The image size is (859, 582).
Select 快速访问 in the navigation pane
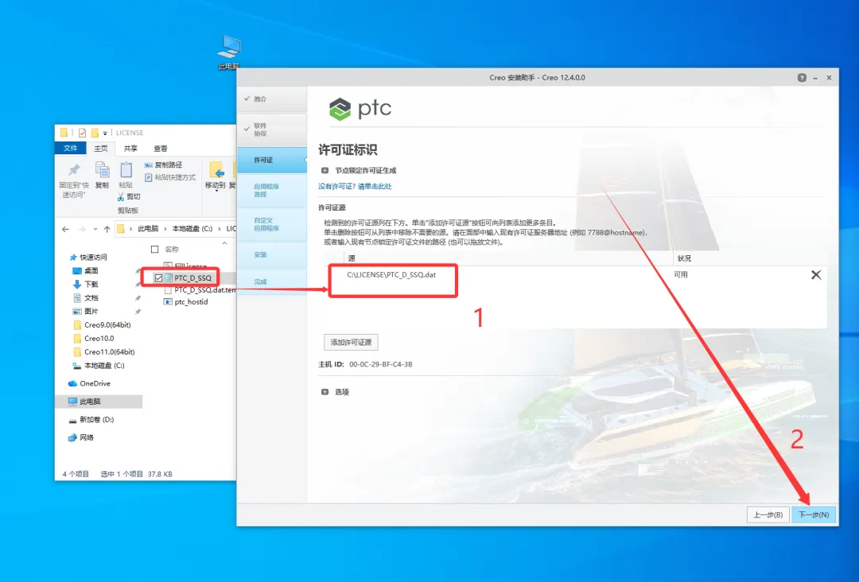[94, 258]
